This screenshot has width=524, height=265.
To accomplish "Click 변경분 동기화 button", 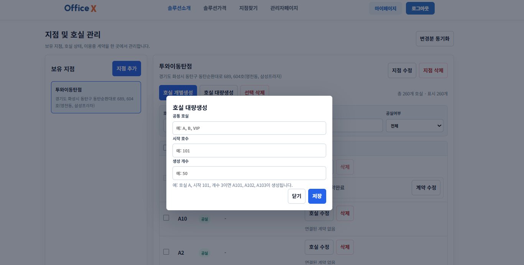I will pyautogui.click(x=435, y=39).
